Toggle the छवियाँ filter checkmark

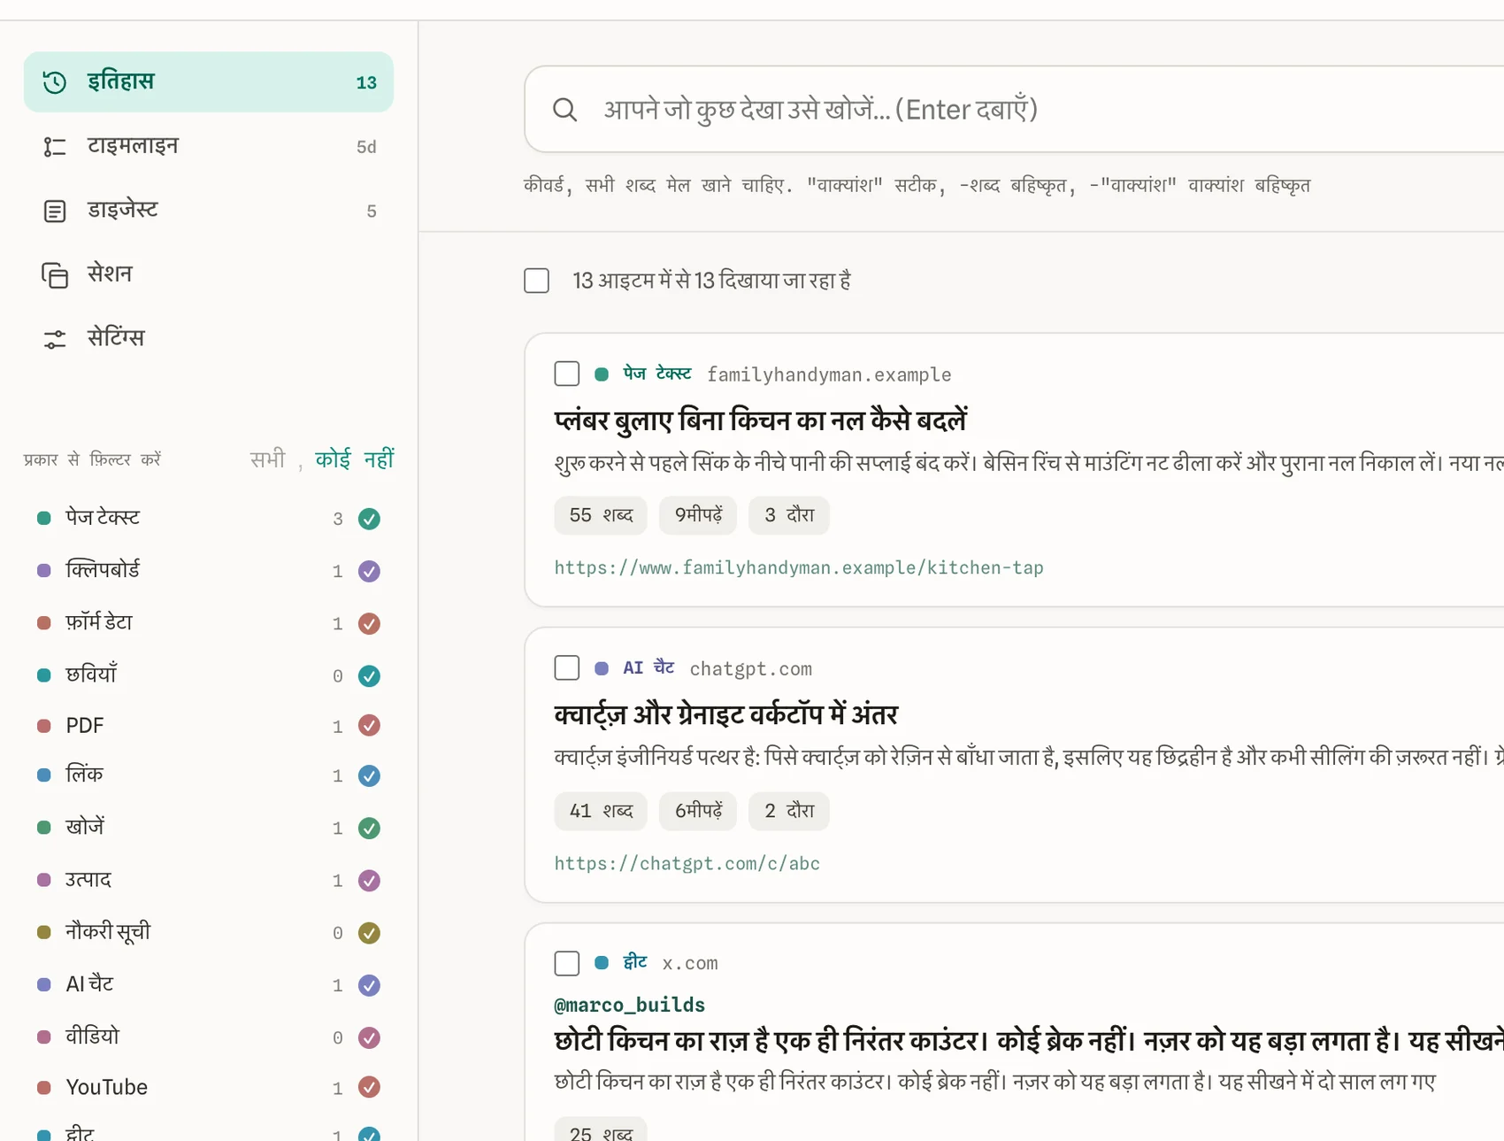point(369,675)
